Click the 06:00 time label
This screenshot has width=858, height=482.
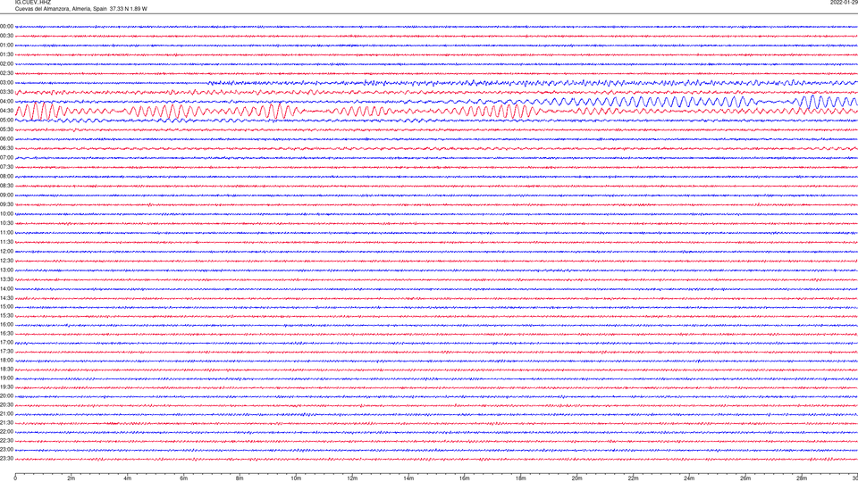click(6, 139)
